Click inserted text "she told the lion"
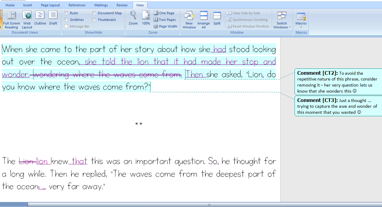This screenshot has width=382, height=207. pyautogui.click(x=117, y=62)
